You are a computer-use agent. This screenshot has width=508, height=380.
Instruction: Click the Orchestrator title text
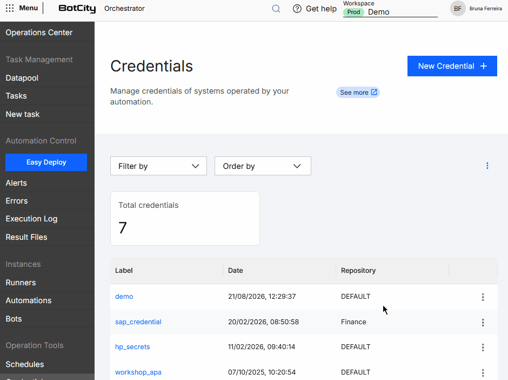[x=124, y=9]
